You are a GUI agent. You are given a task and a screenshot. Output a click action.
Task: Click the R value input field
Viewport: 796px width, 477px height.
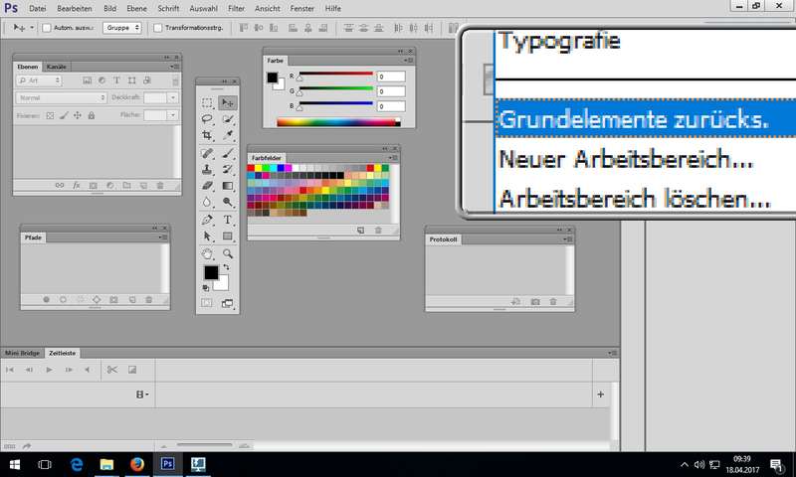coord(391,77)
